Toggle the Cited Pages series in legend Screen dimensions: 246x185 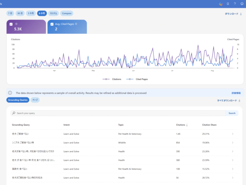pos(137,79)
